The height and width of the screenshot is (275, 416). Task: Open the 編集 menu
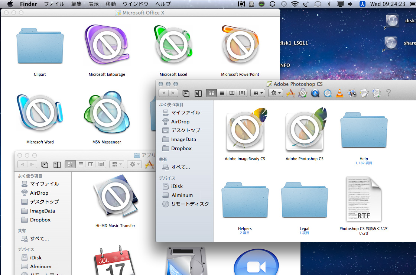coord(77,4)
